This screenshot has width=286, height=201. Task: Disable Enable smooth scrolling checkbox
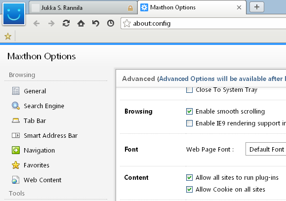(x=189, y=111)
